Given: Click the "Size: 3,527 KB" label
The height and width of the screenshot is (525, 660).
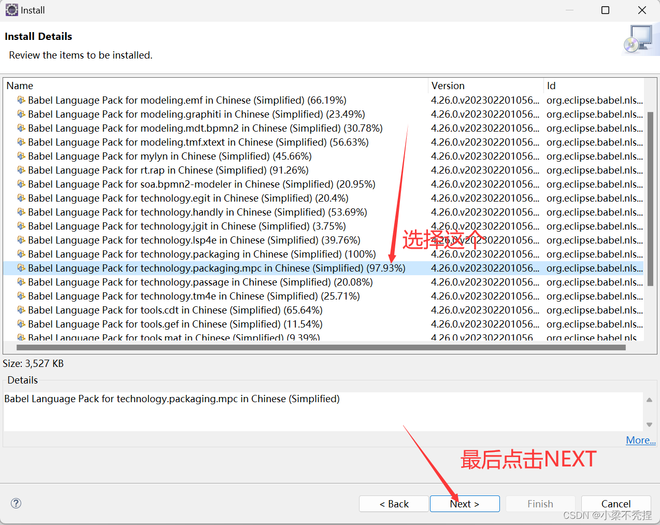Looking at the screenshot, I should click(33, 363).
